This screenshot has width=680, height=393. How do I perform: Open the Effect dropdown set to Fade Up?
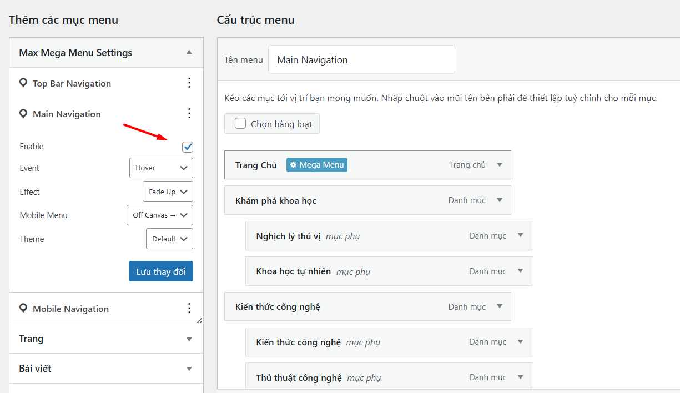click(168, 192)
